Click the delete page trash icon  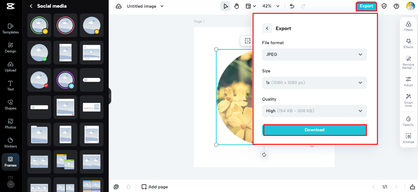(x=128, y=187)
